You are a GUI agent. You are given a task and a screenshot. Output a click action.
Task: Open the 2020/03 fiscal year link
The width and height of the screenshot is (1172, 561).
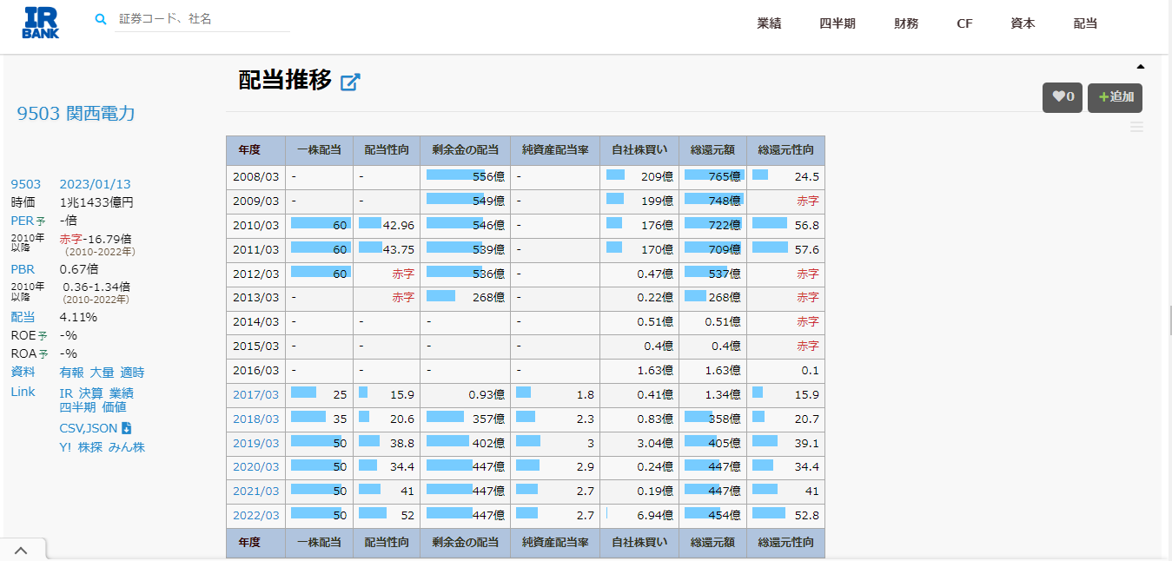pos(256,467)
